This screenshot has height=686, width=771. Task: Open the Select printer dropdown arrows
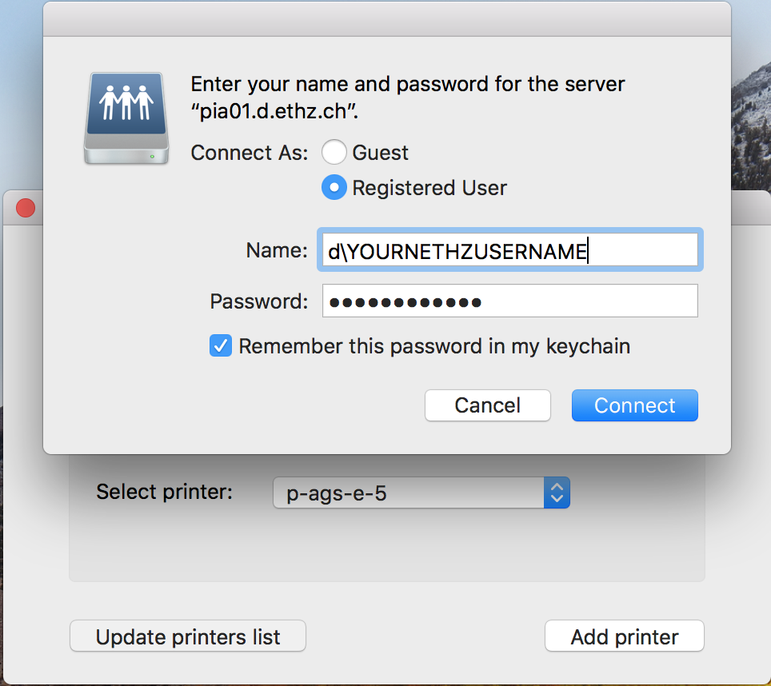coord(557,493)
